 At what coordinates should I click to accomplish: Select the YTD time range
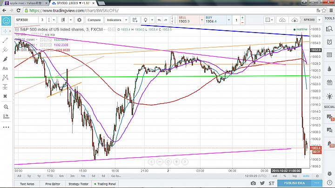(x=50, y=176)
